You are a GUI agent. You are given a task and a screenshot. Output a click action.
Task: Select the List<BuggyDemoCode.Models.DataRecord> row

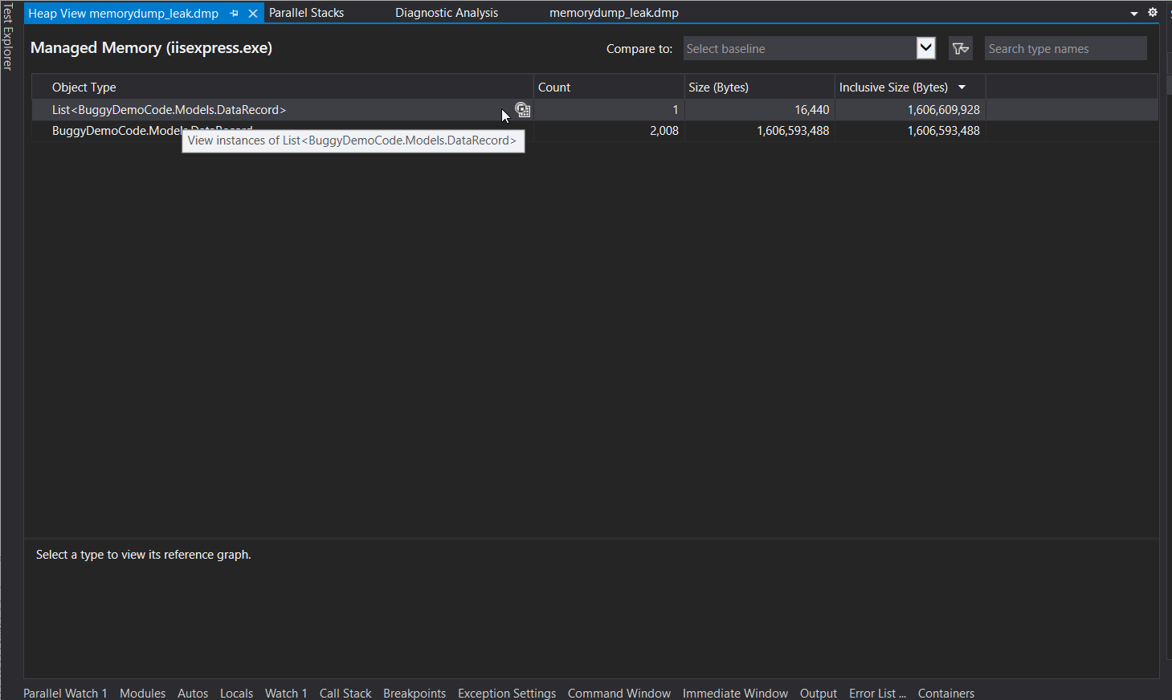[x=594, y=110]
